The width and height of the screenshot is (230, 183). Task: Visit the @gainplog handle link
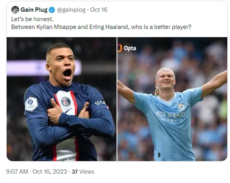(71, 10)
